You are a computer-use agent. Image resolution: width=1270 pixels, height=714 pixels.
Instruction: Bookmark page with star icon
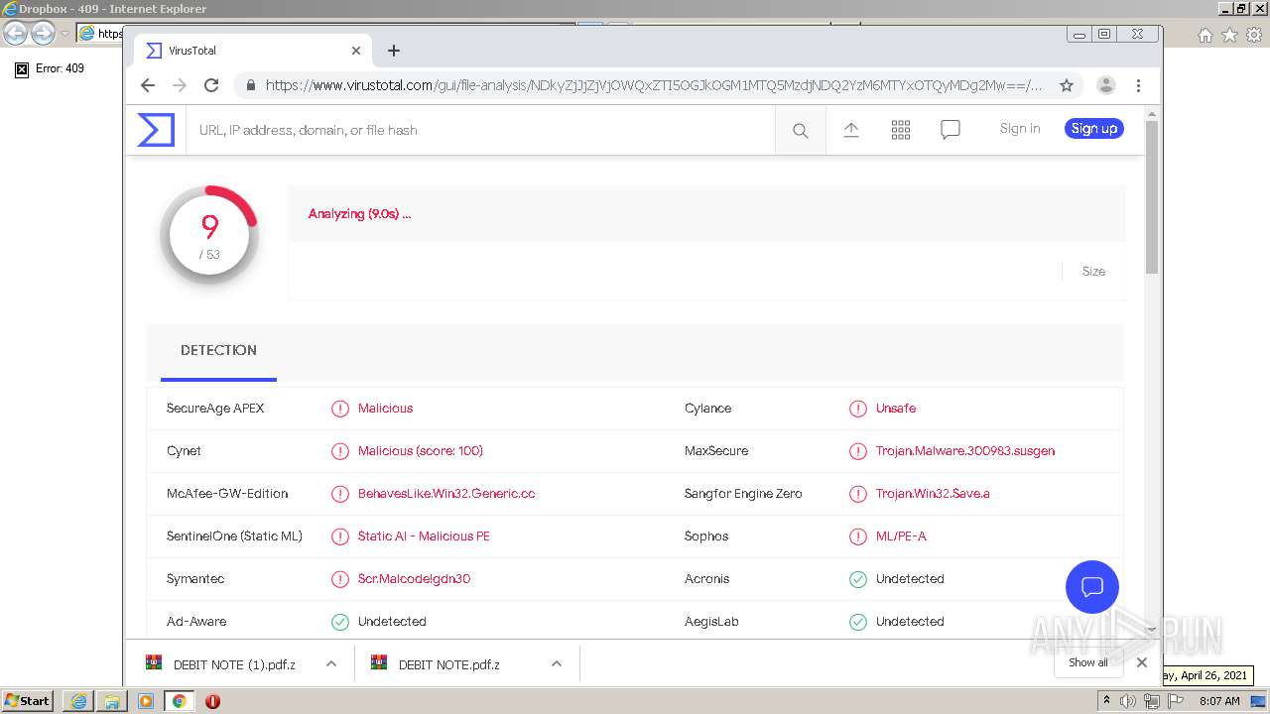coord(1067,85)
